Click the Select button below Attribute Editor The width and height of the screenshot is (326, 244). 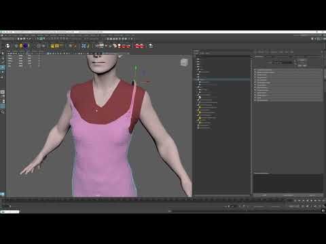pyautogui.click(x=264, y=195)
